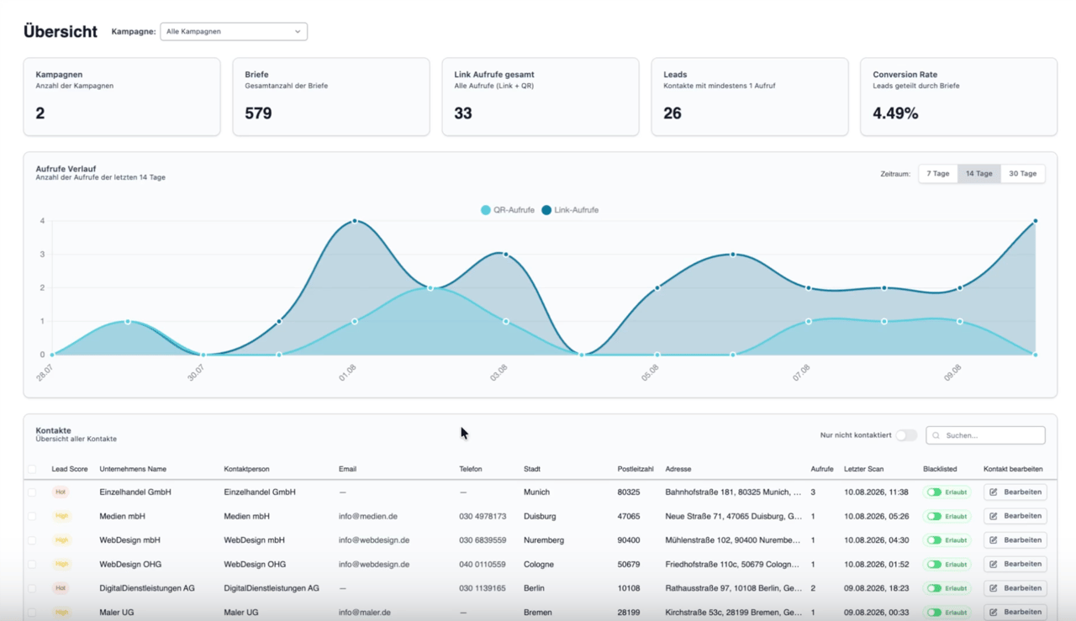Enable the Nur nicht kontaktiert switch

tap(905, 435)
